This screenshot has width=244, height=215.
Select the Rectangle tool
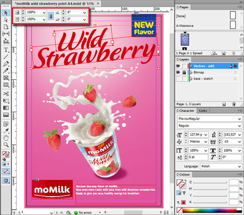pos(6,85)
